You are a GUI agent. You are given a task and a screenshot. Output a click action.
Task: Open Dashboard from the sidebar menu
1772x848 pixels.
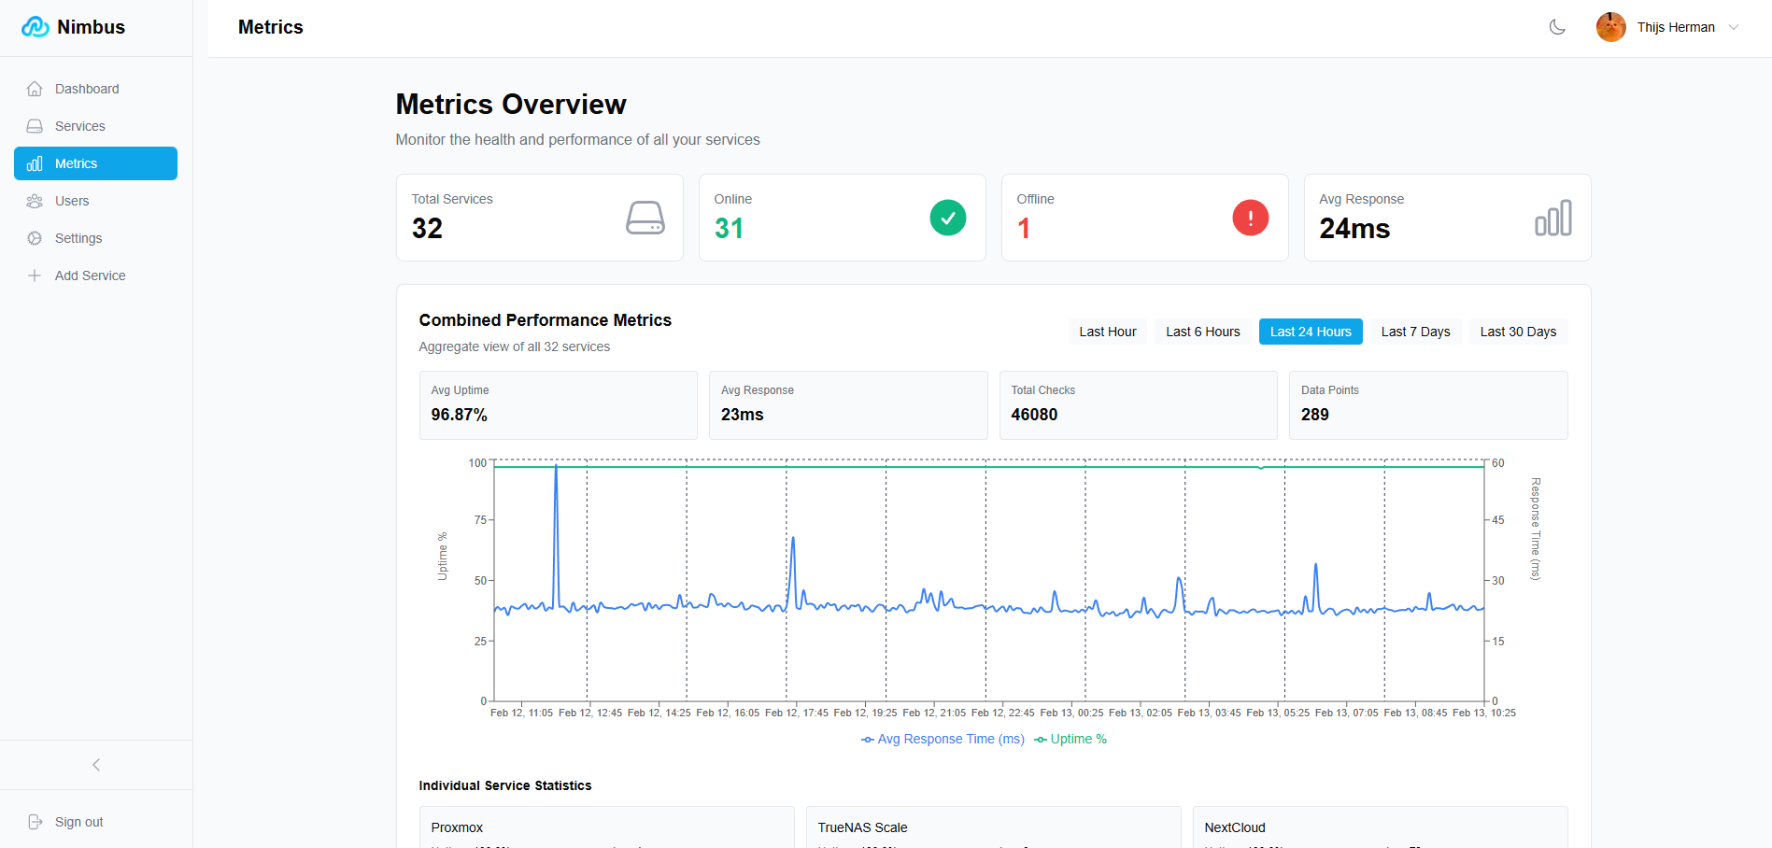coord(95,89)
